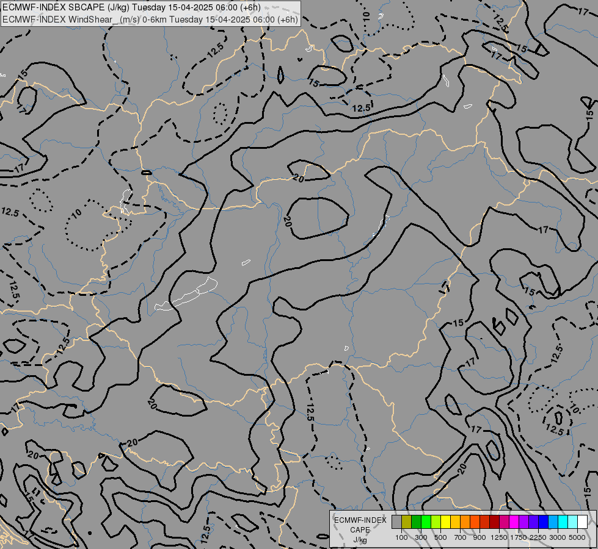598x549 pixels.
Task: Click the dark green legend swatch
Action: pyautogui.click(x=417, y=522)
